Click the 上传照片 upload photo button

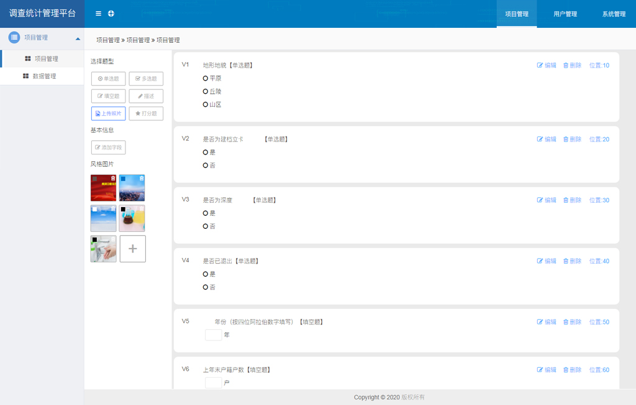pyautogui.click(x=109, y=113)
